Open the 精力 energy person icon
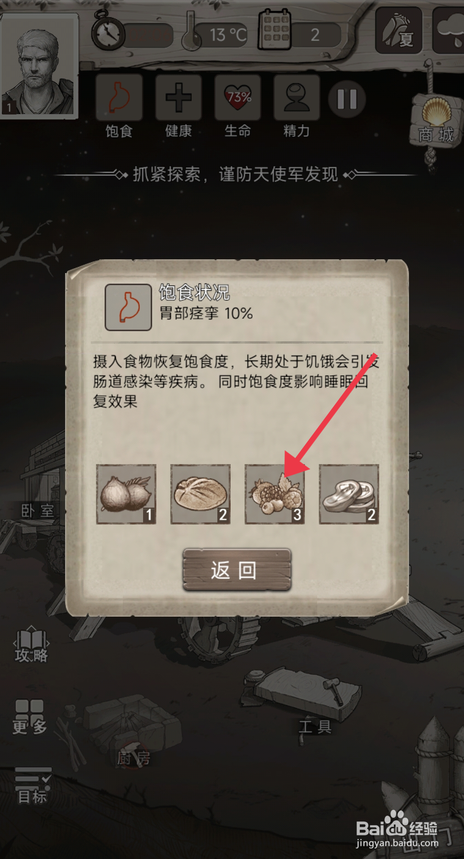The width and height of the screenshot is (464, 859). coord(297,98)
